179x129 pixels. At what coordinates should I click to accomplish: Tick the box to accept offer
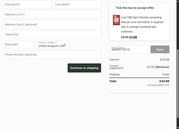113,8
